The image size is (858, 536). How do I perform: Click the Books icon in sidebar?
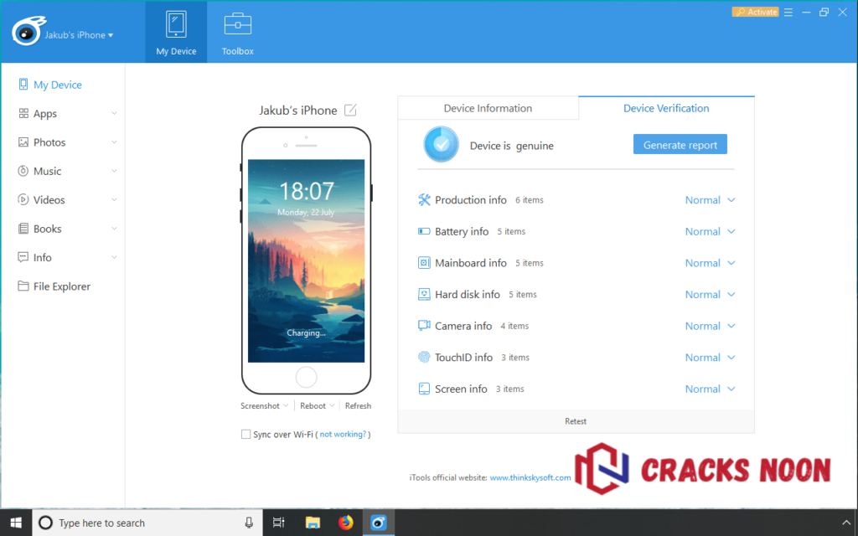click(x=23, y=229)
